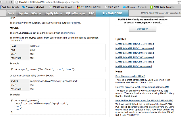
Task: Click the News heading
Action: (x=119, y=72)
